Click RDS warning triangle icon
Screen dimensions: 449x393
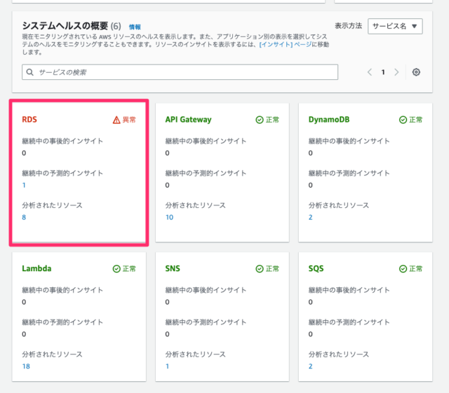tap(116, 120)
